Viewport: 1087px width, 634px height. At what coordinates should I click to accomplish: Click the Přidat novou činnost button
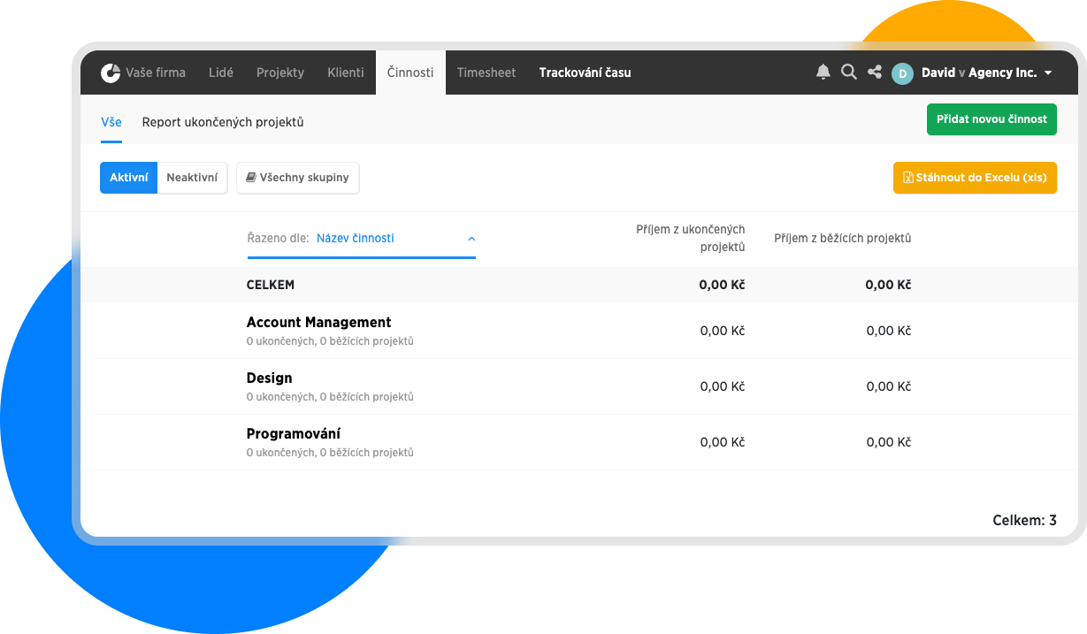pyautogui.click(x=991, y=119)
